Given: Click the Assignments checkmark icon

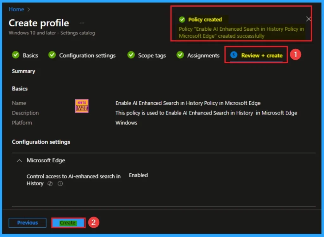Looking at the screenshot, I should 180,55.
